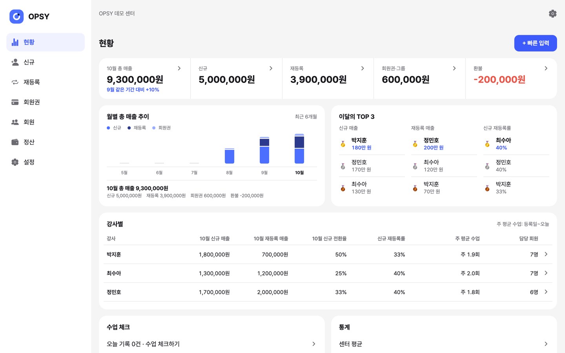Click the 9월 stacked bar in chart

pos(264,150)
